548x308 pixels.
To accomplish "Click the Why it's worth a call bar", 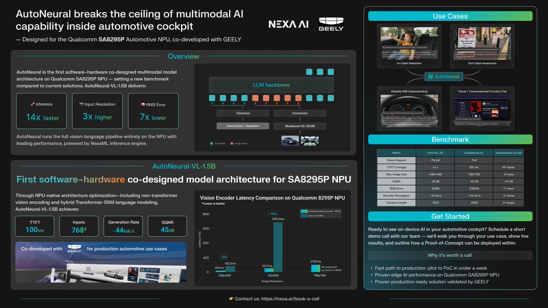I will click(x=450, y=256).
